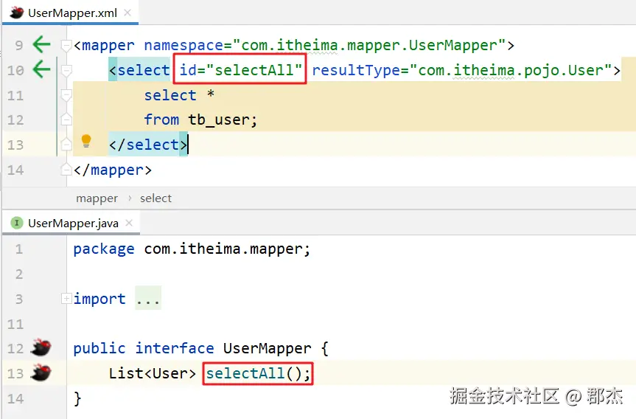Click the green navigate arrow on XML line 9
The width and height of the screenshot is (636, 419).
pyautogui.click(x=41, y=44)
